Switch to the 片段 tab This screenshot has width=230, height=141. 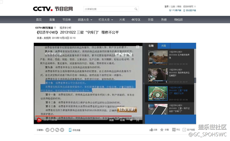164,46
